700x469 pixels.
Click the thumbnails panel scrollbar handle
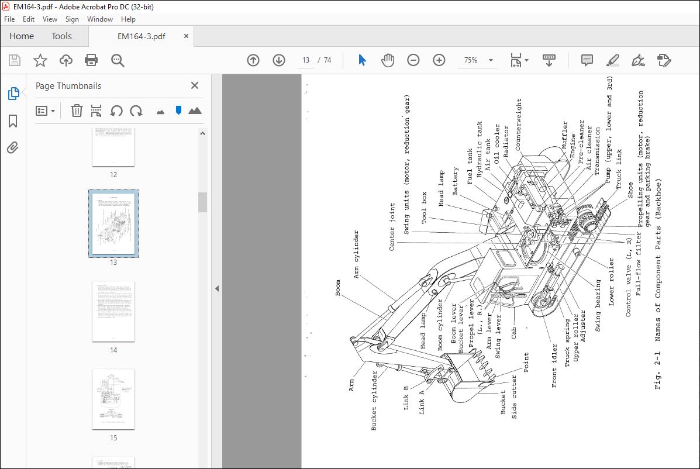pyautogui.click(x=203, y=202)
